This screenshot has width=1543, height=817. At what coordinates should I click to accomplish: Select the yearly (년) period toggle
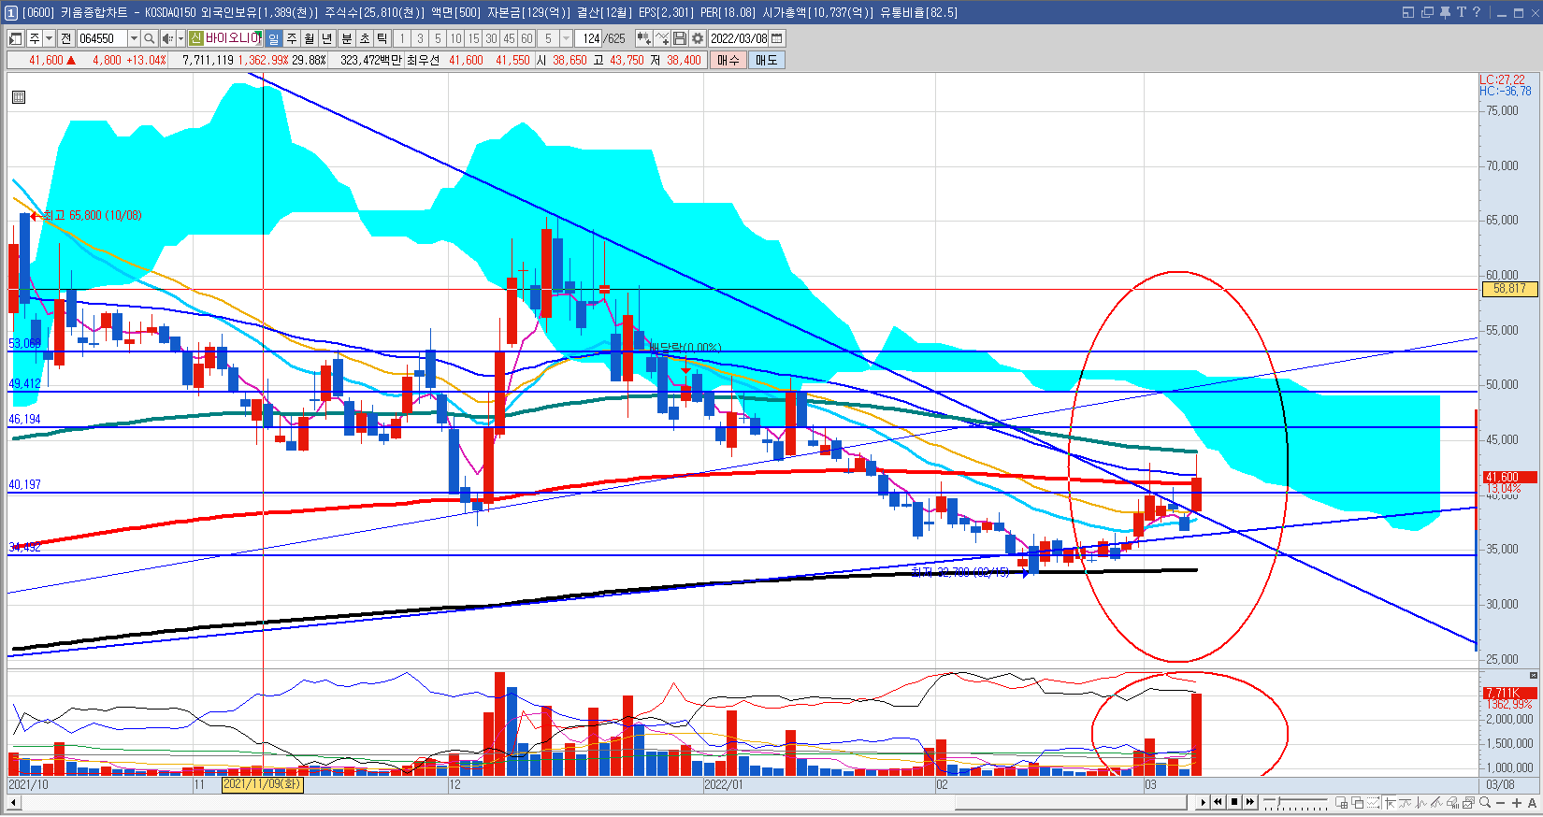(327, 38)
